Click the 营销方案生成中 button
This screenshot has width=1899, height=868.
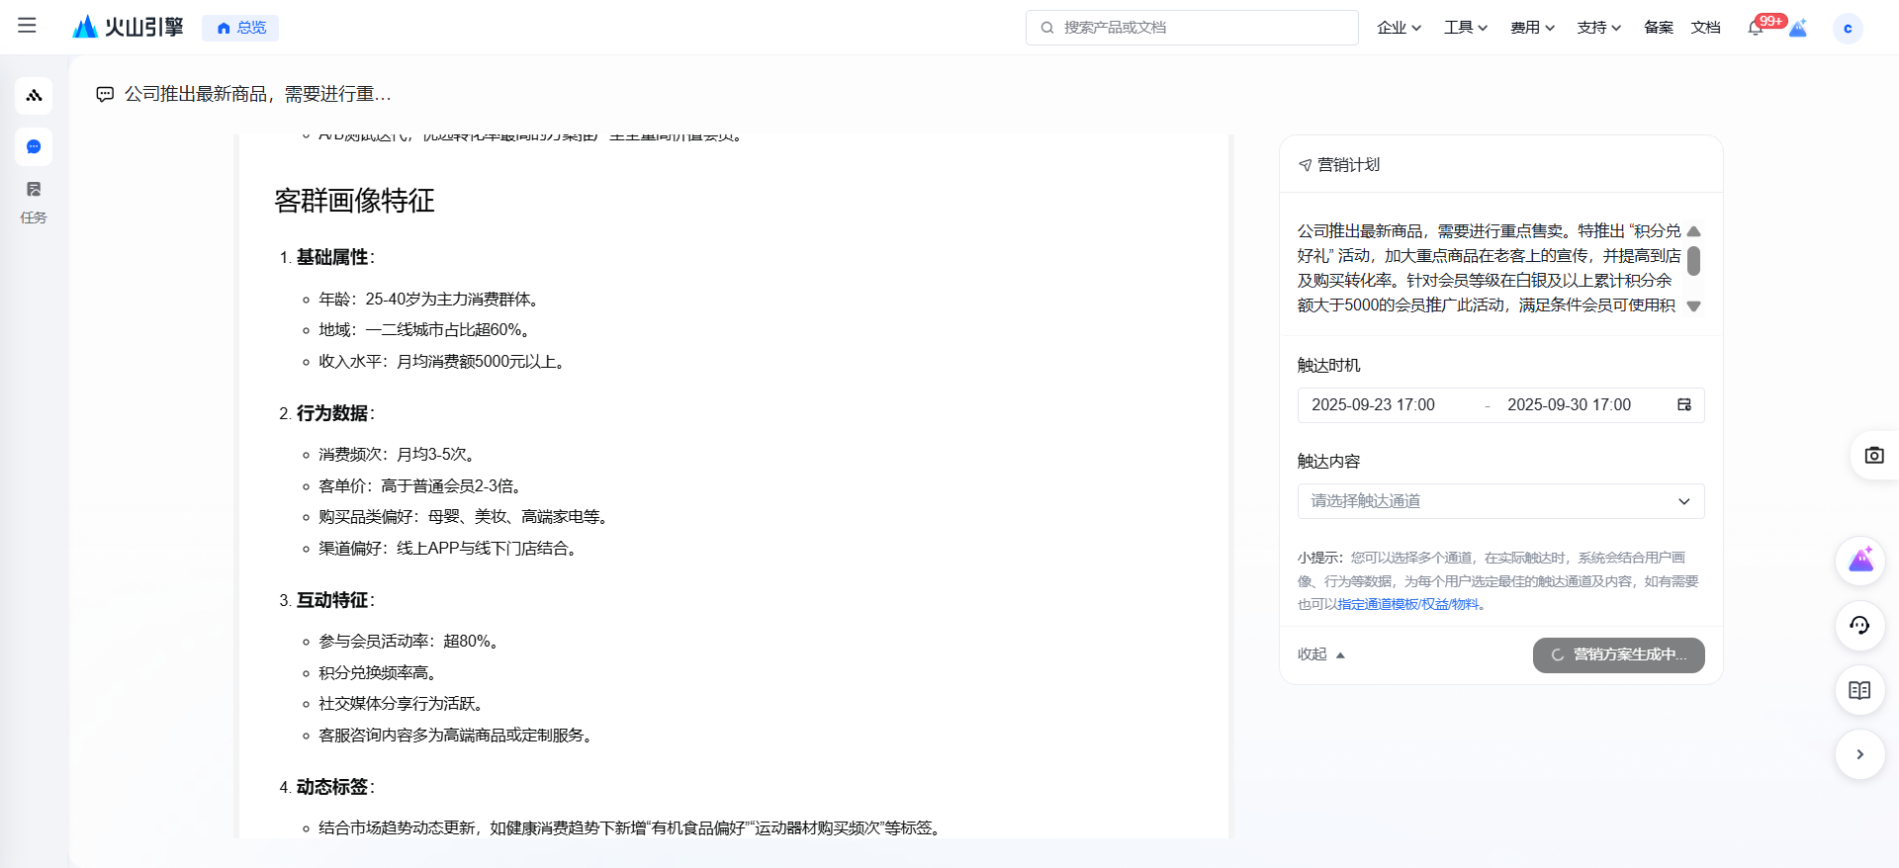1618,654
